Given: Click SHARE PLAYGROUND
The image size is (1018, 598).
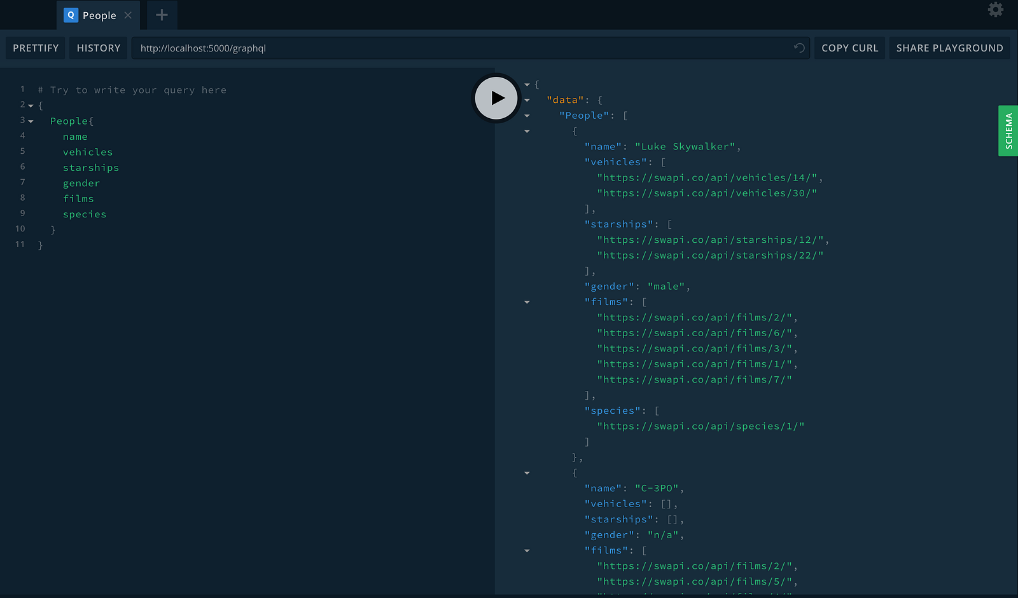Looking at the screenshot, I should [x=949, y=48].
